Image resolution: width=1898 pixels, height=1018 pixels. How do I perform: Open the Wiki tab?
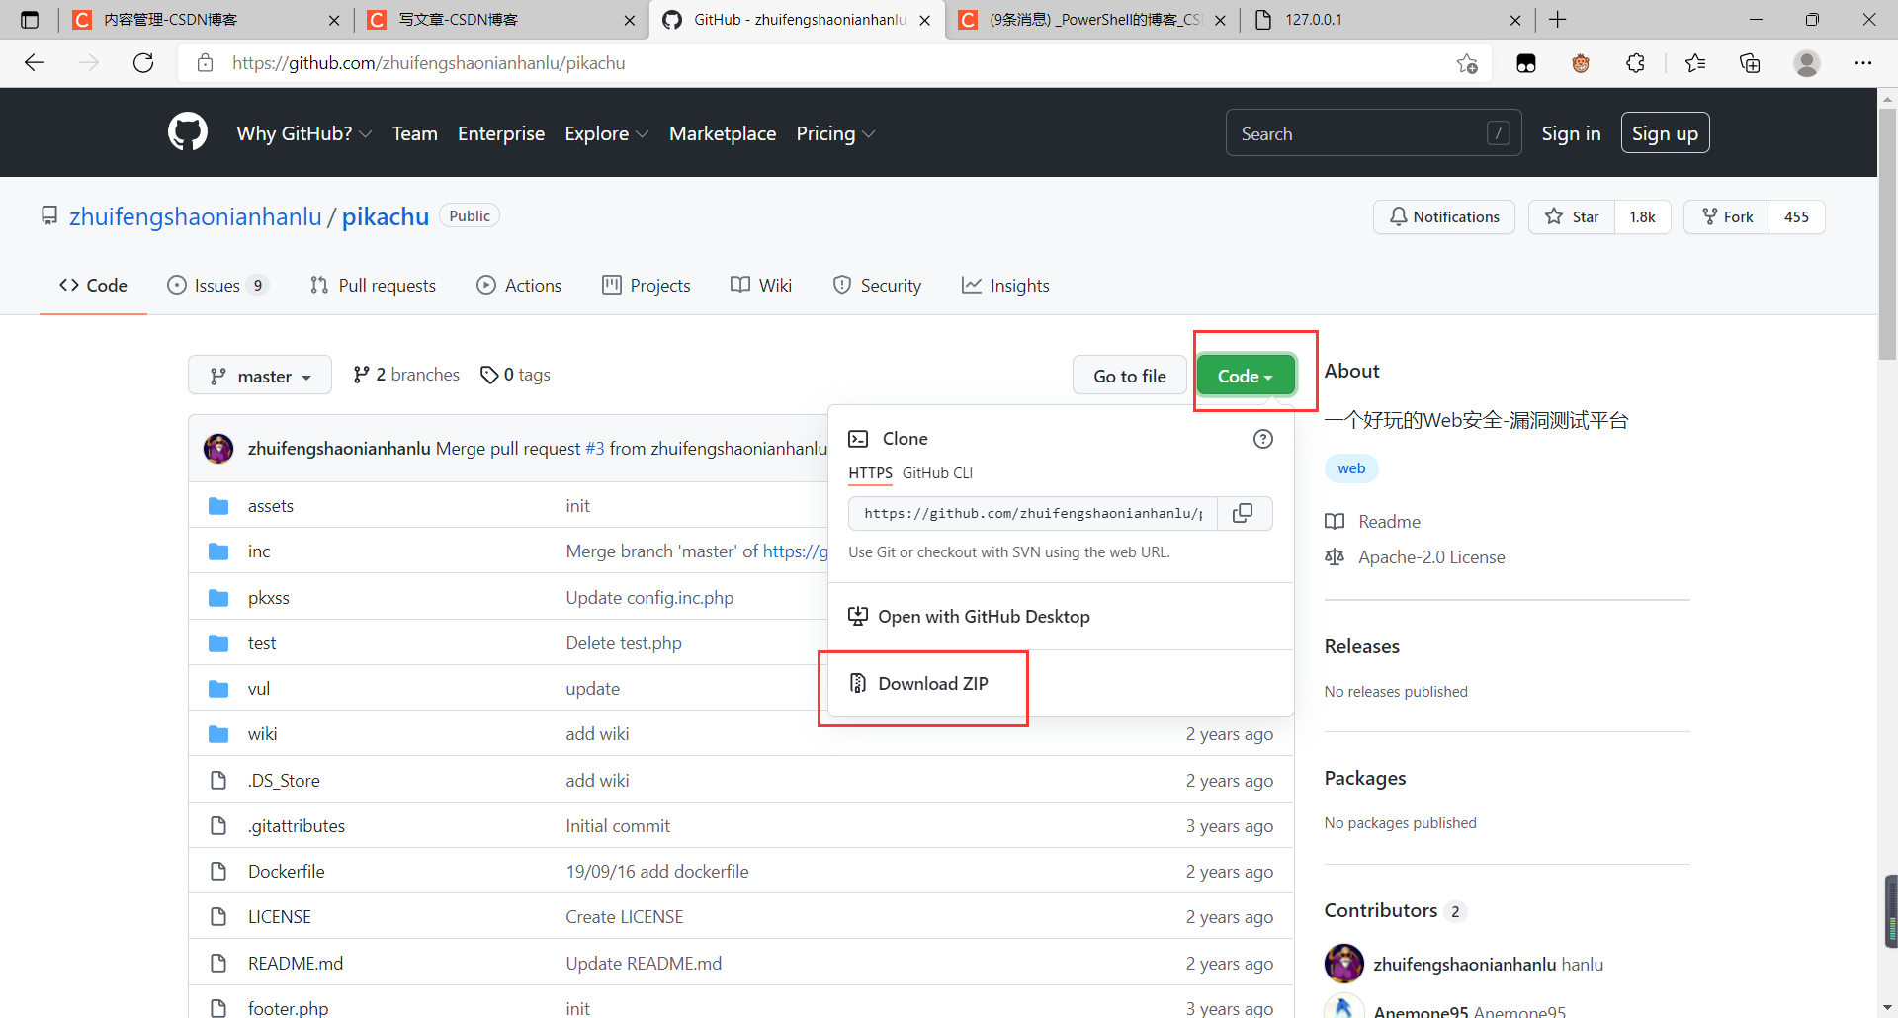click(x=761, y=285)
